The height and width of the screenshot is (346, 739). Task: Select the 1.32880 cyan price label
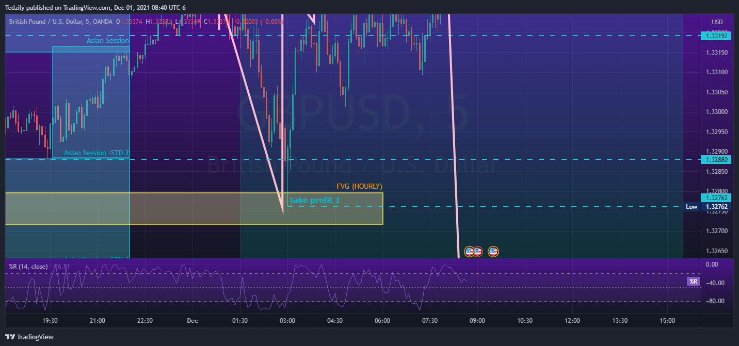(x=716, y=159)
